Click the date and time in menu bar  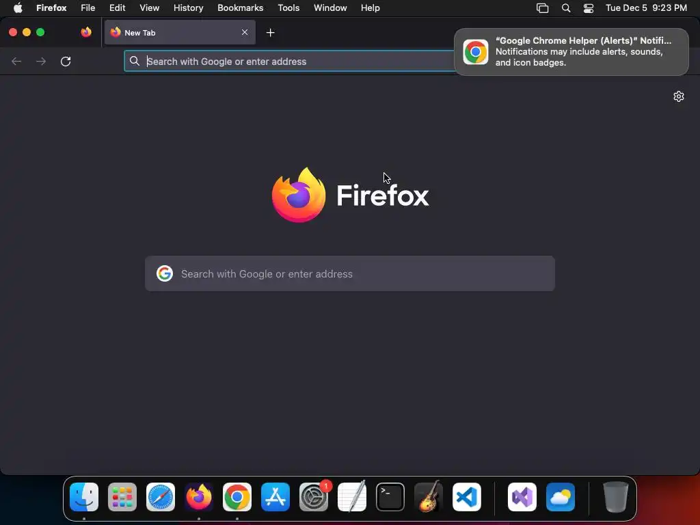click(x=646, y=8)
